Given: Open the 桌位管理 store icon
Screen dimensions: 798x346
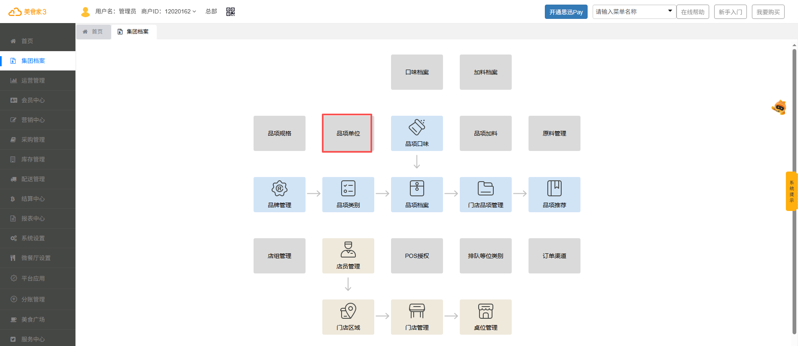Looking at the screenshot, I should (x=485, y=312).
